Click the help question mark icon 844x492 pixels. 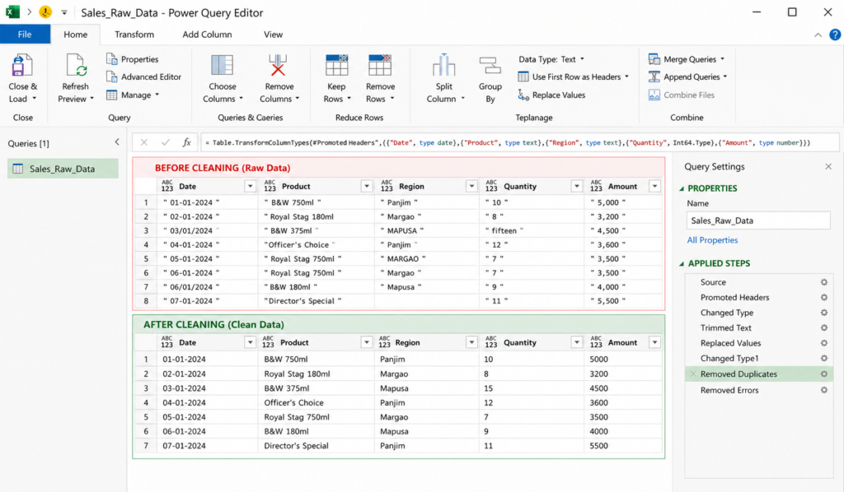835,35
